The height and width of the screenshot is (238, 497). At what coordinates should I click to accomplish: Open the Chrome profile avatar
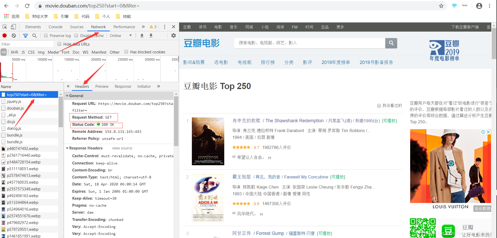tap(479, 6)
